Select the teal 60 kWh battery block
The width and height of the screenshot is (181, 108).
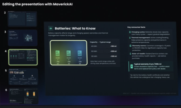click(69, 53)
